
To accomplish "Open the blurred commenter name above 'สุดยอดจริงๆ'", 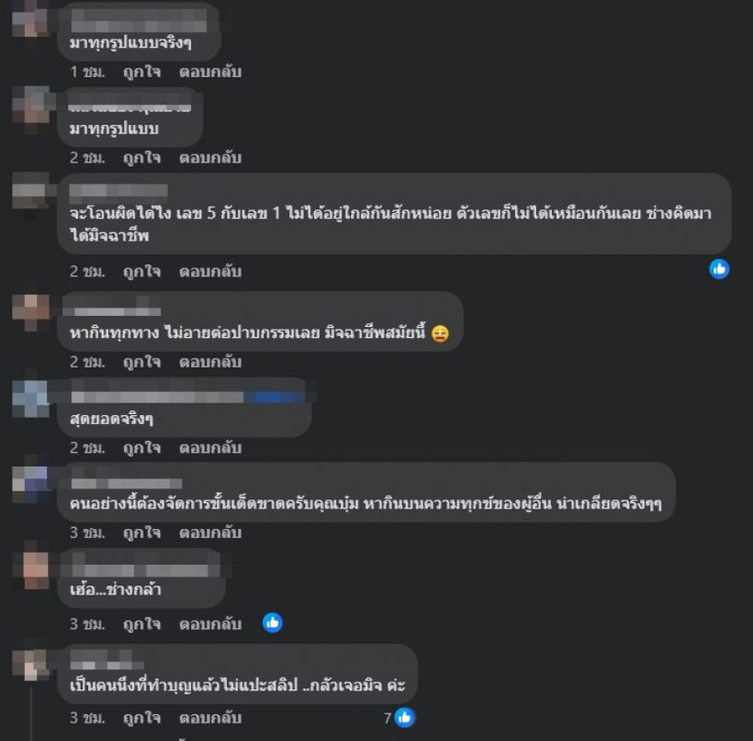I will coord(187,397).
